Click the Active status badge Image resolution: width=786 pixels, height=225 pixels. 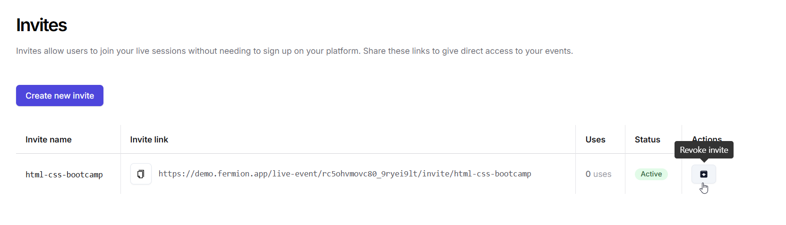tap(651, 174)
